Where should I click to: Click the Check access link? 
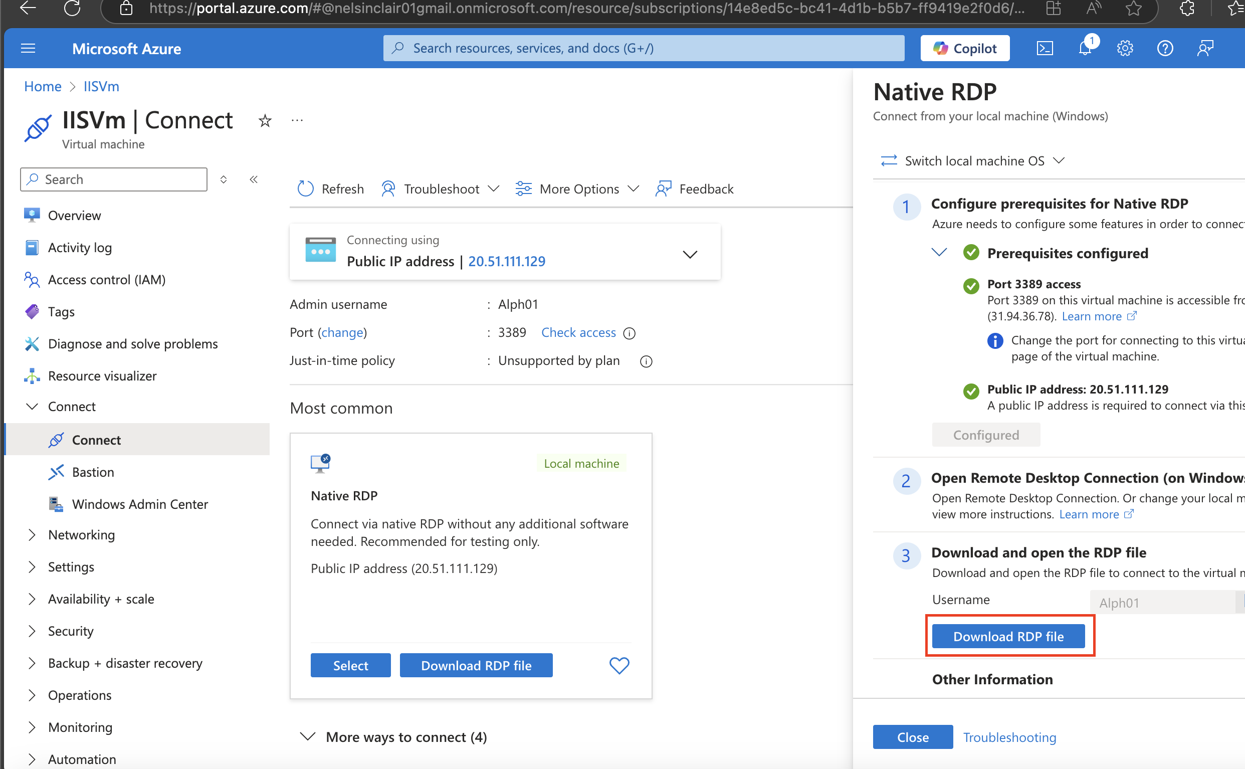pos(578,333)
